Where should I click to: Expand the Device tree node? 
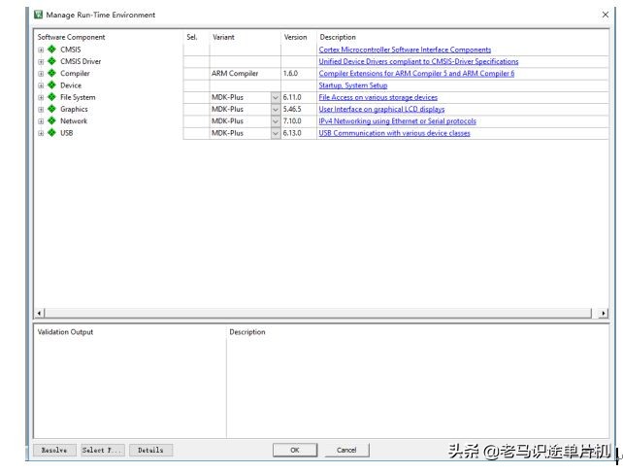click(x=41, y=85)
